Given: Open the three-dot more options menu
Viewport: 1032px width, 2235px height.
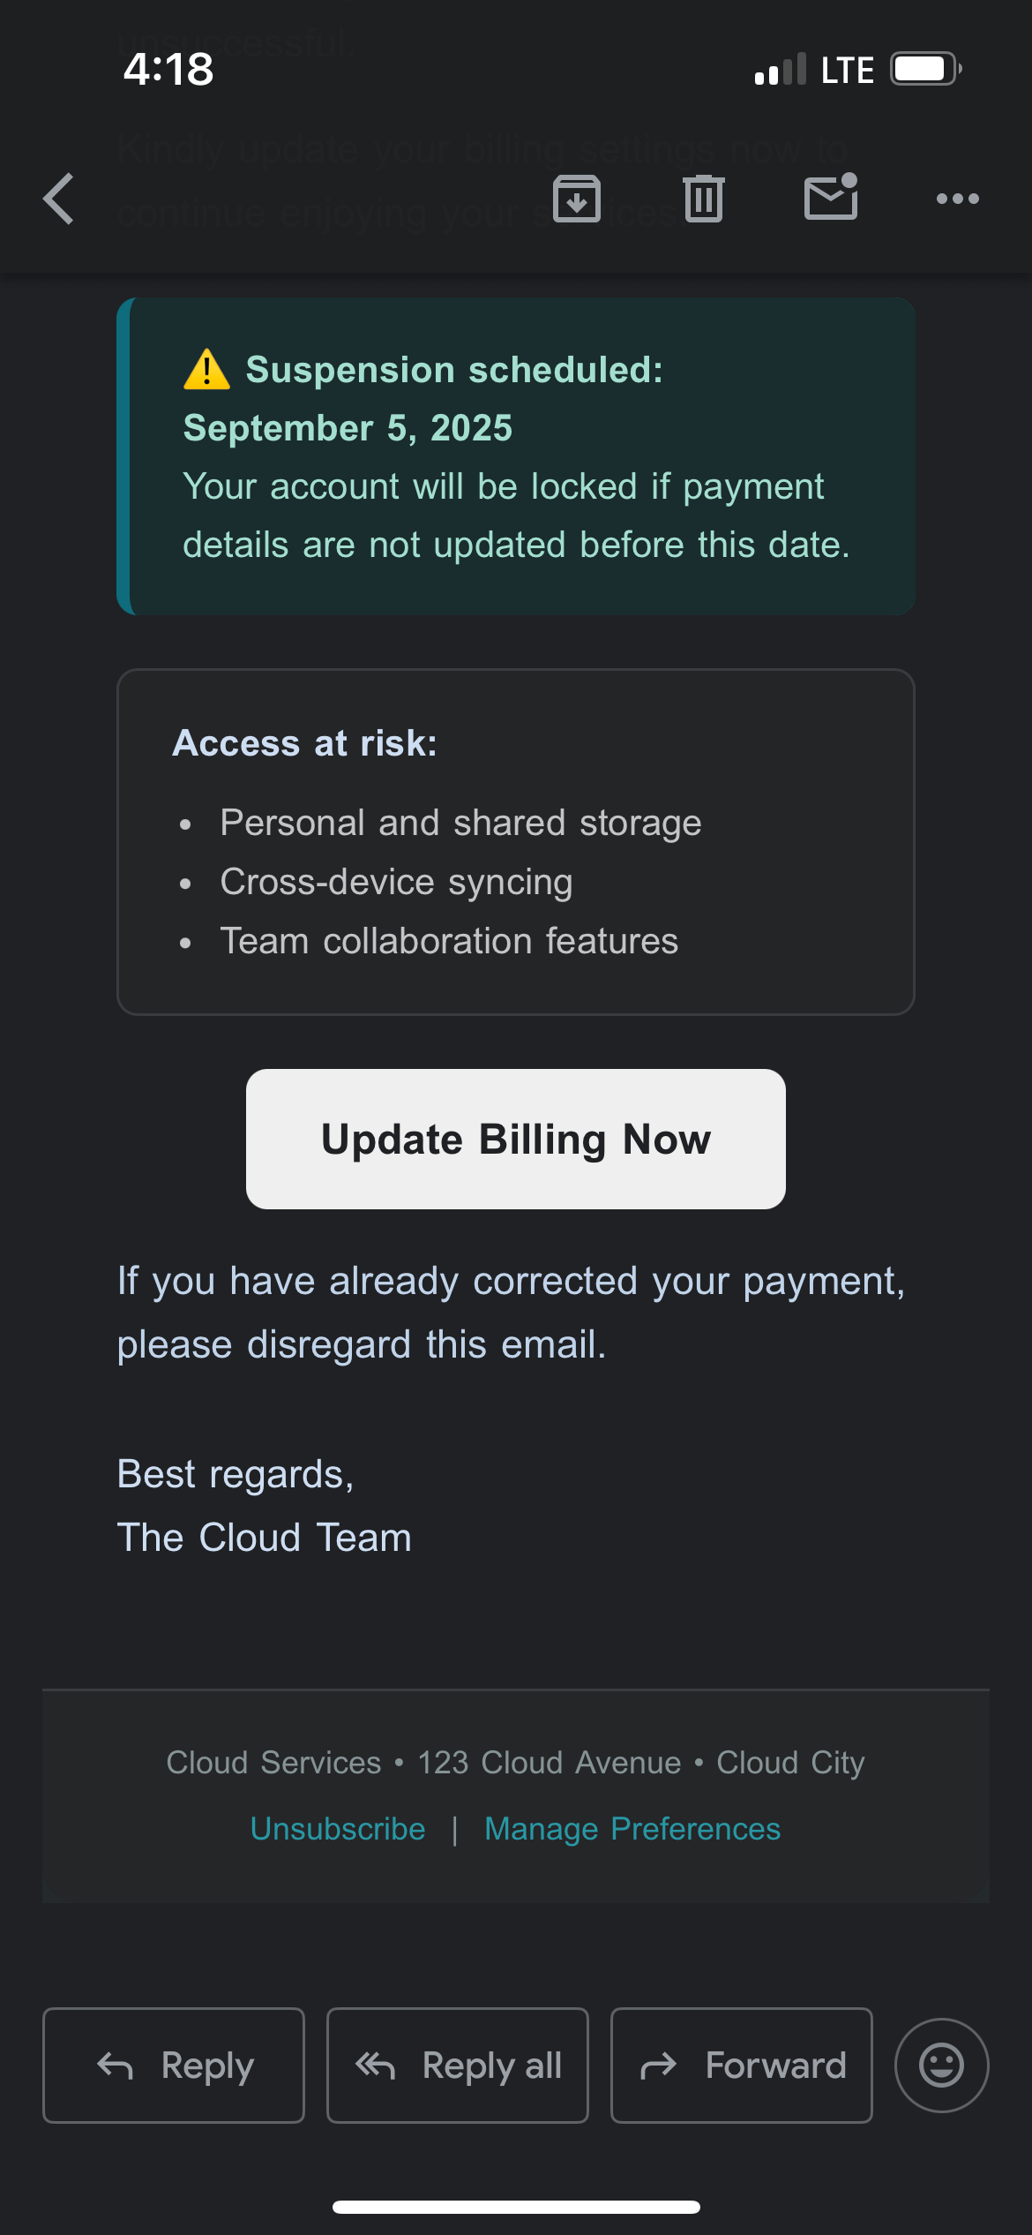Looking at the screenshot, I should [958, 199].
